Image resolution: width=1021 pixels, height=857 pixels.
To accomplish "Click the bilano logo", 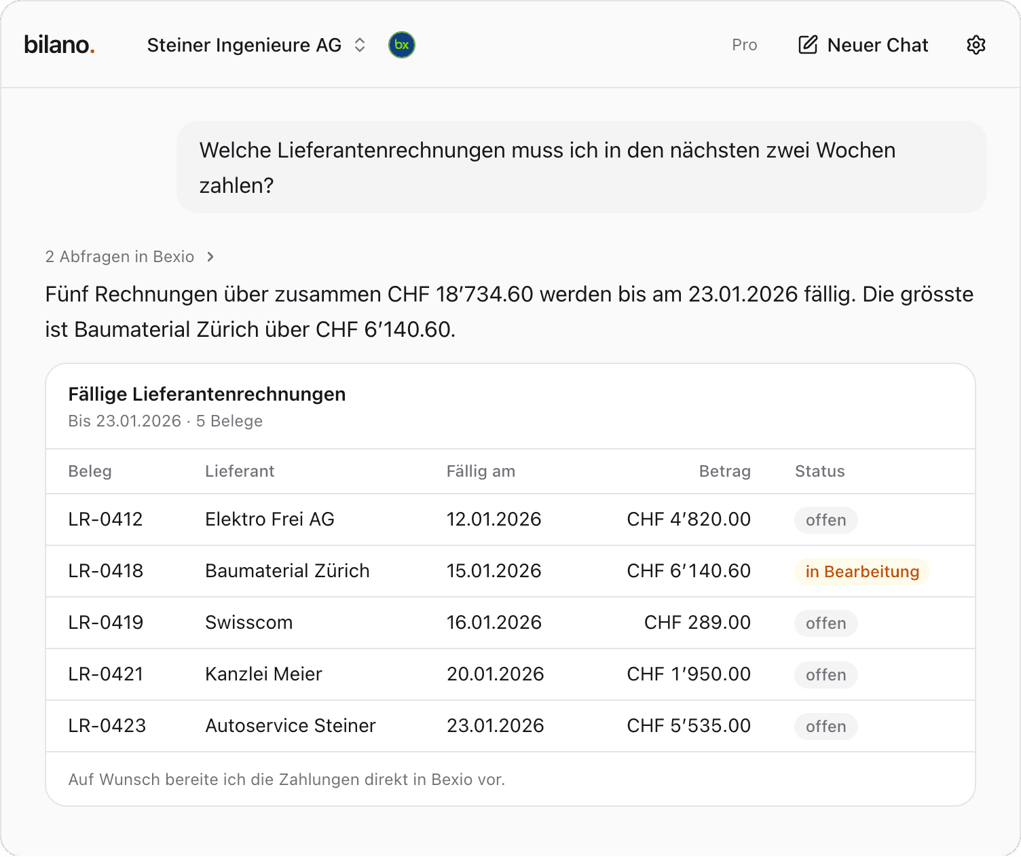I will tap(59, 45).
